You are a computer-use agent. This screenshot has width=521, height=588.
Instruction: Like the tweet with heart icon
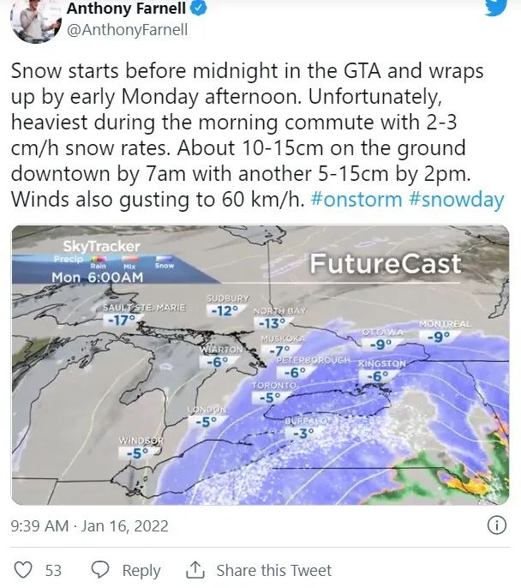tap(23, 570)
